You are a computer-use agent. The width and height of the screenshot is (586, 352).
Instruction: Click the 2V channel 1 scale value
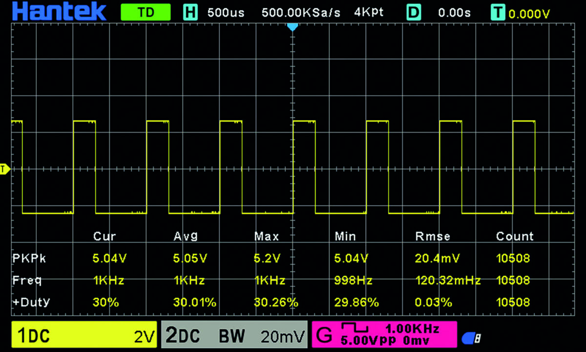coord(145,337)
